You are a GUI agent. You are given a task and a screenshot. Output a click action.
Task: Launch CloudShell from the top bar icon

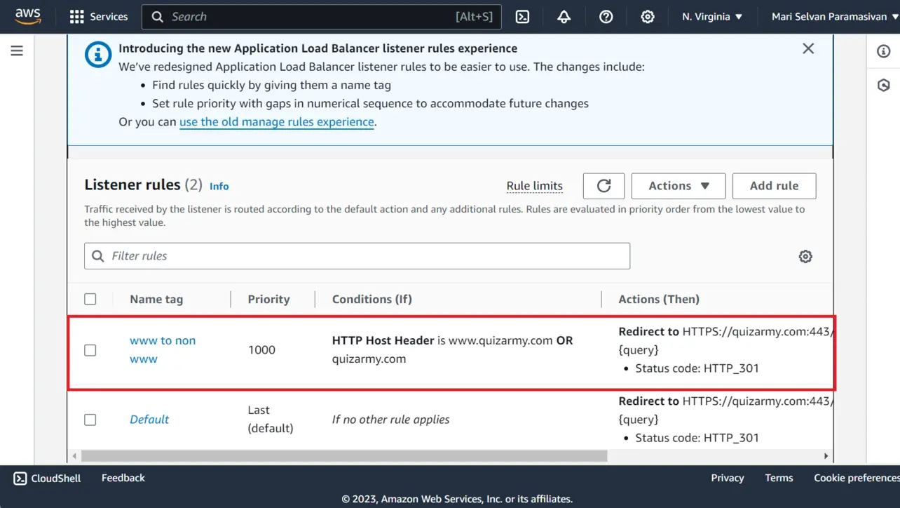coord(522,16)
